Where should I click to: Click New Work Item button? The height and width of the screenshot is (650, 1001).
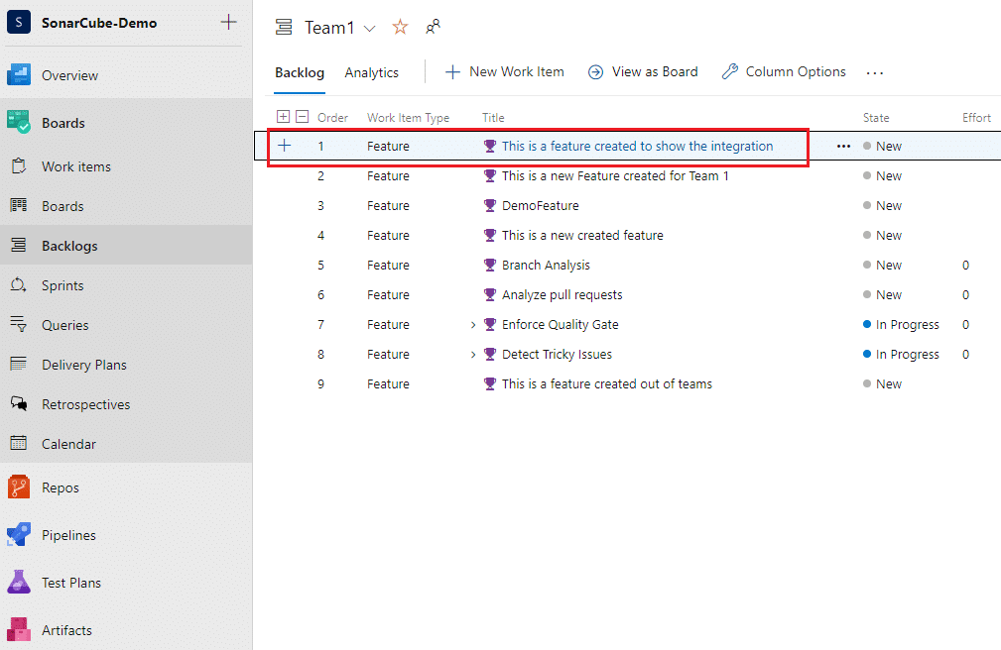click(x=504, y=72)
